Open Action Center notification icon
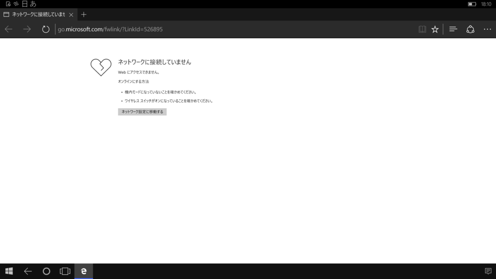496x279 pixels. [488, 271]
